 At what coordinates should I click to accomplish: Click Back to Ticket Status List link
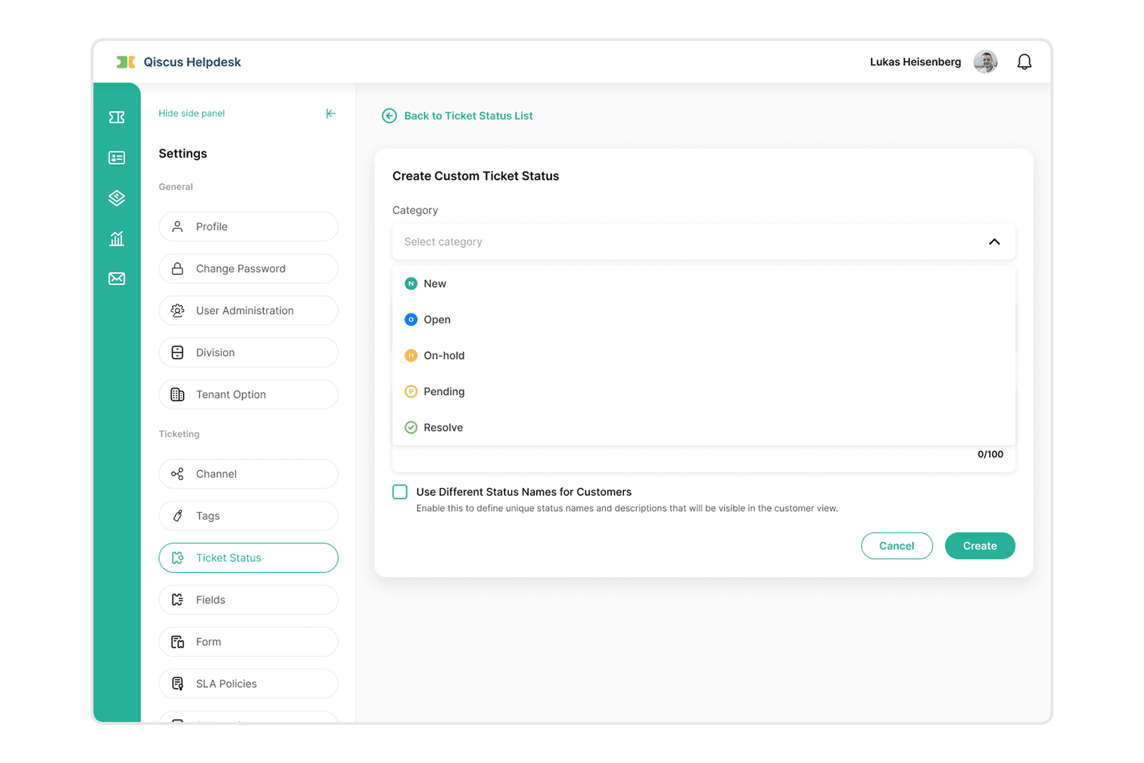[x=468, y=116]
